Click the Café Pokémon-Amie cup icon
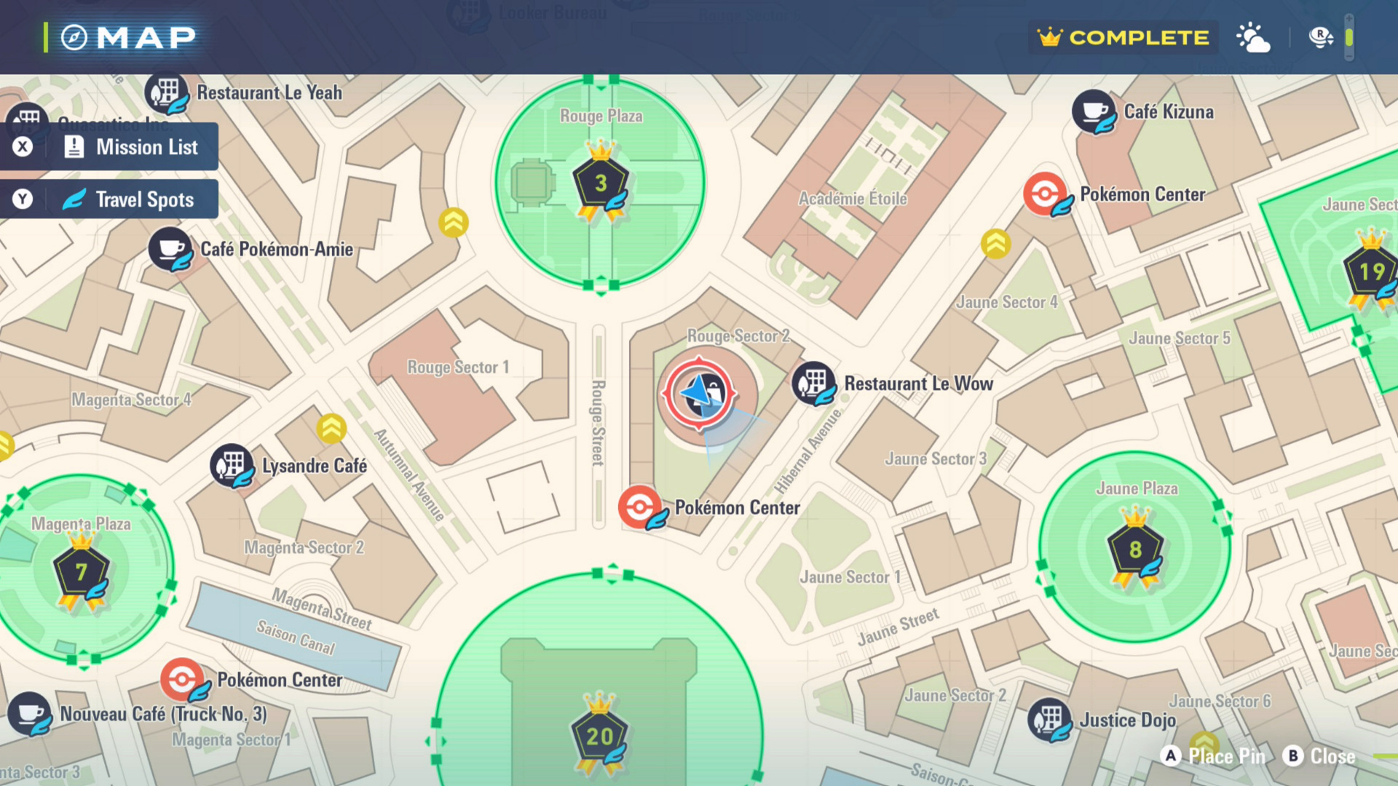Viewport: 1398px width, 786px height. pyautogui.click(x=170, y=249)
